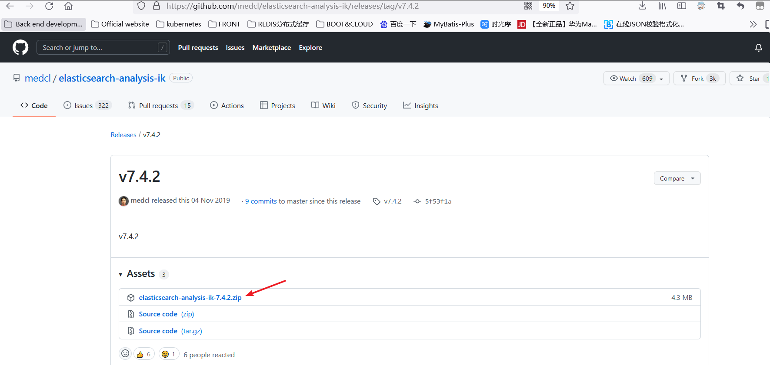Click the Fork button
This screenshot has height=365, width=770.
pos(699,79)
